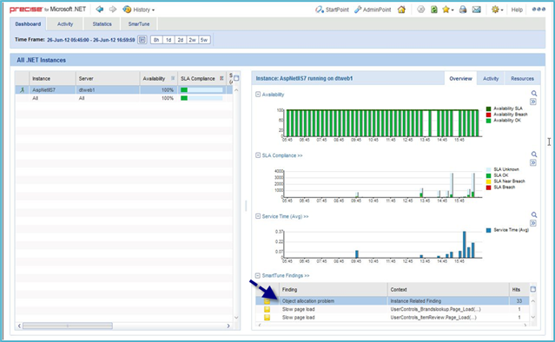Open AdminPoint from toolbar
Viewport: 555px width, 342px height.
coord(373,10)
